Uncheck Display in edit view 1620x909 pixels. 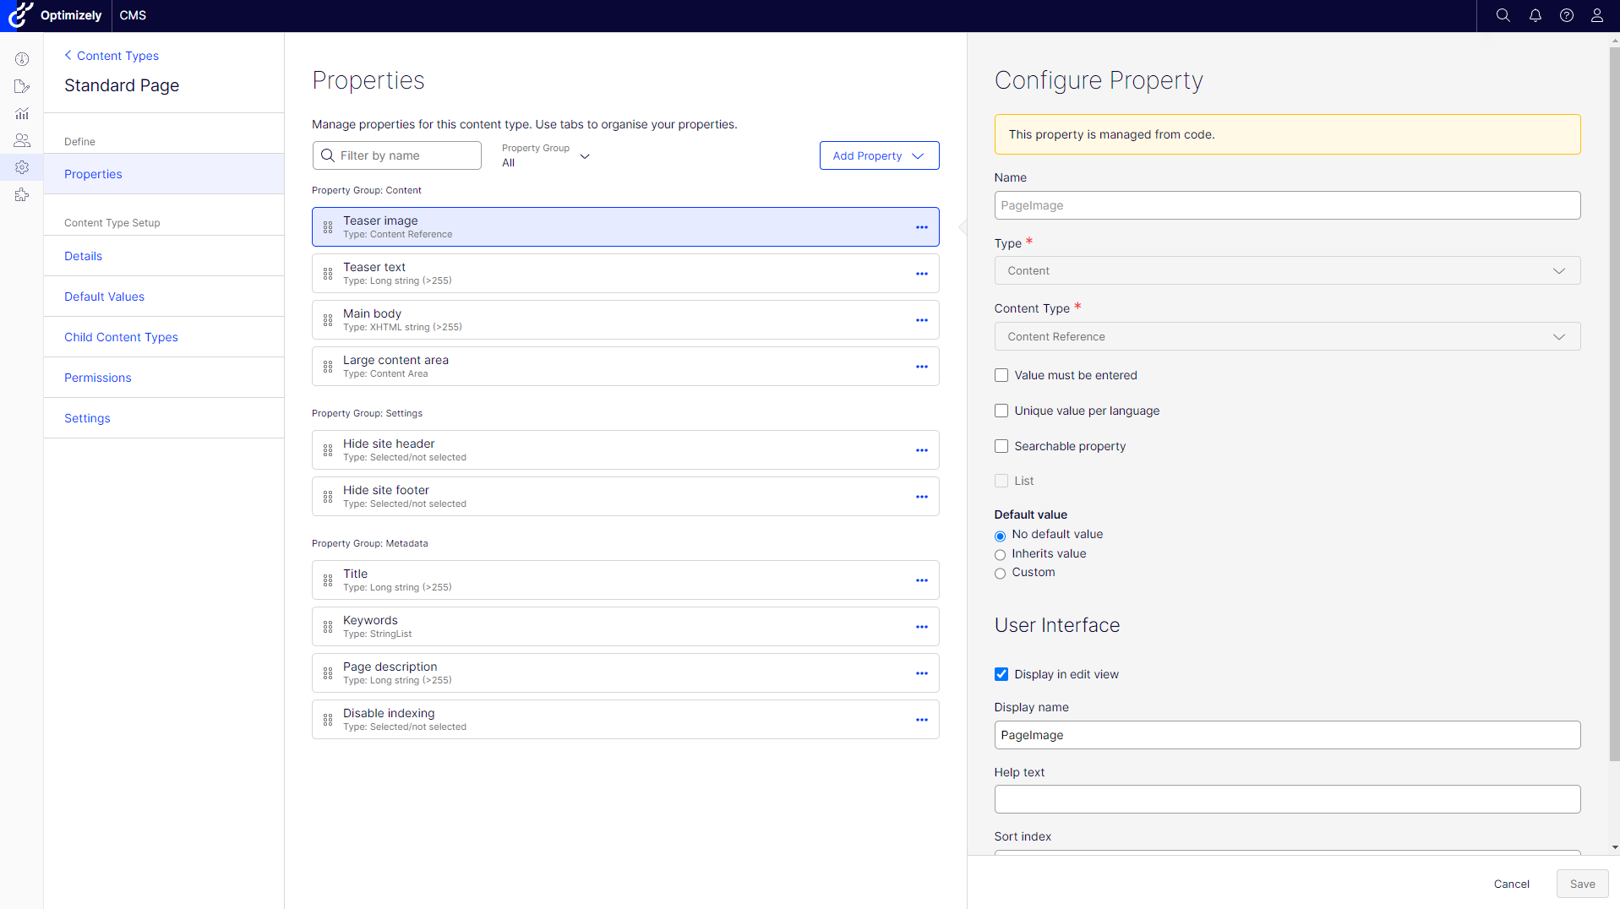click(x=1001, y=674)
